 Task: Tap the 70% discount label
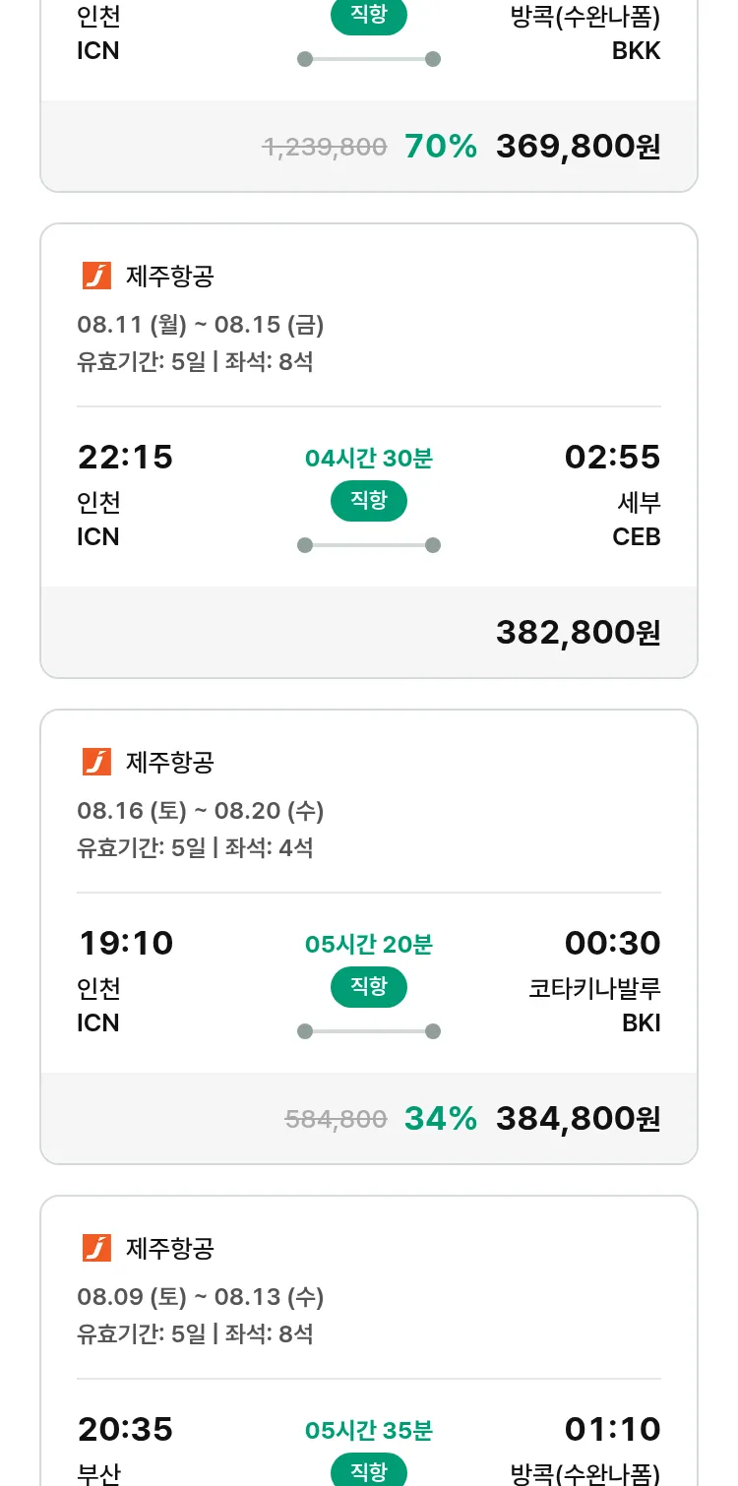(x=440, y=147)
